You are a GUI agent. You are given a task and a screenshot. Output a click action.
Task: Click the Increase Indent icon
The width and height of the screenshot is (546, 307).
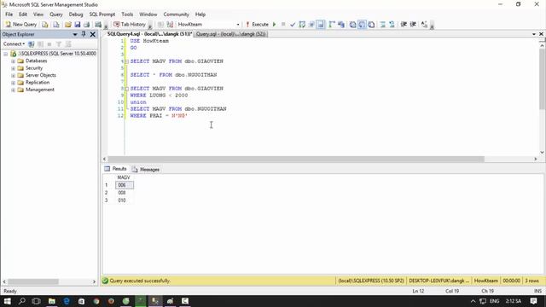[x=413, y=25]
